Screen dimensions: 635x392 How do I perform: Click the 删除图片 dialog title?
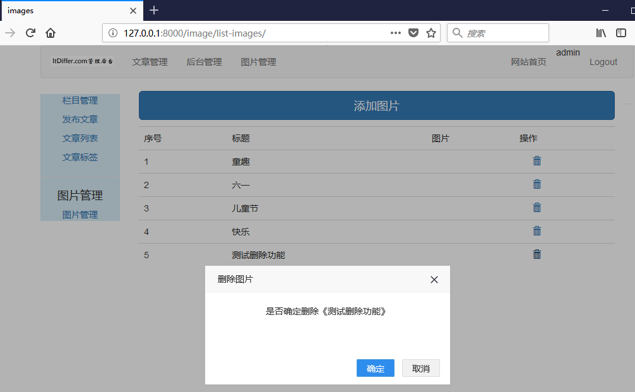coord(235,279)
